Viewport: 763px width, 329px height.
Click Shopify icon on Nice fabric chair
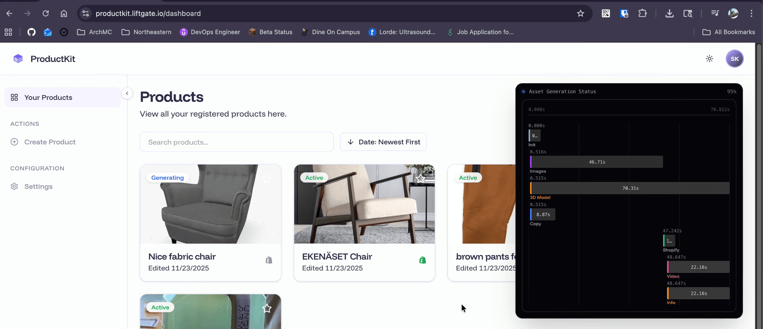point(269,260)
